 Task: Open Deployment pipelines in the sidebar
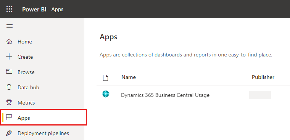(42, 133)
